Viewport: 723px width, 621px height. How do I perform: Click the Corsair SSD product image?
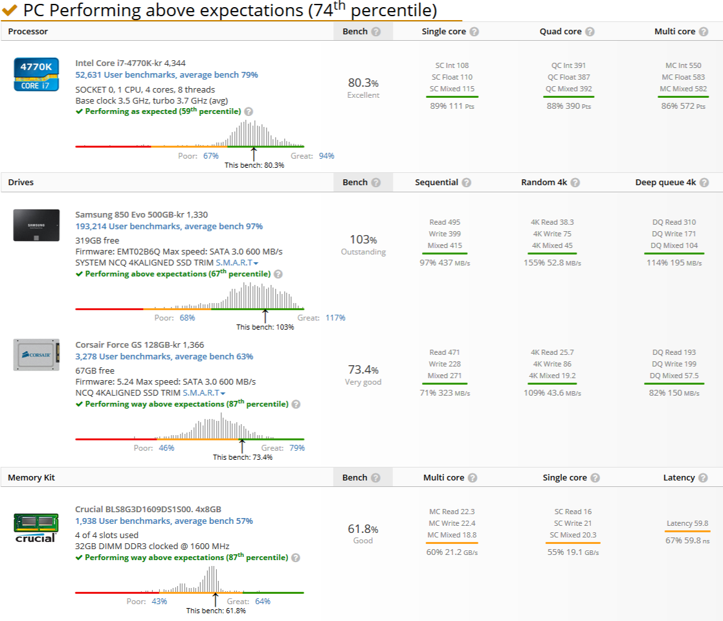tap(36, 355)
